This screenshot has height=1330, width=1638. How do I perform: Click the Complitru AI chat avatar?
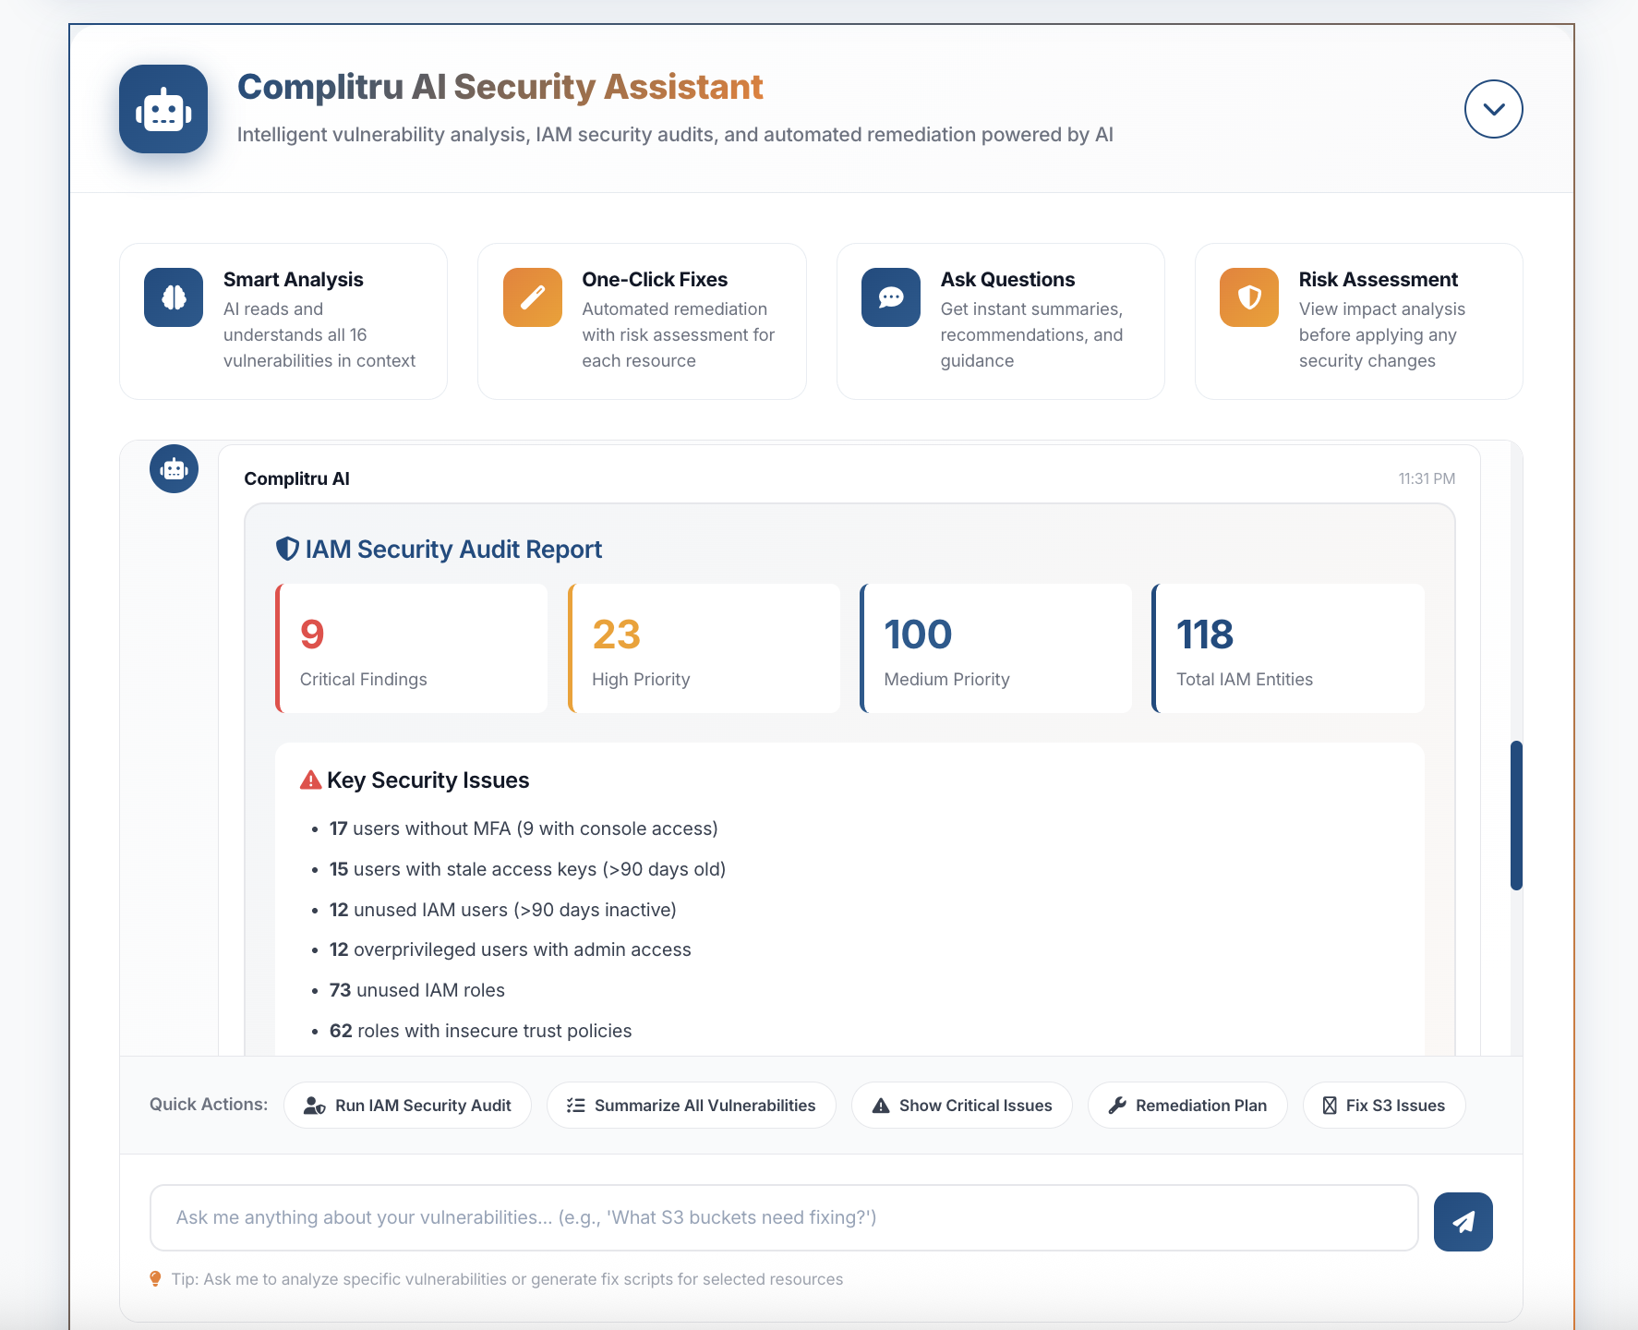click(x=174, y=468)
